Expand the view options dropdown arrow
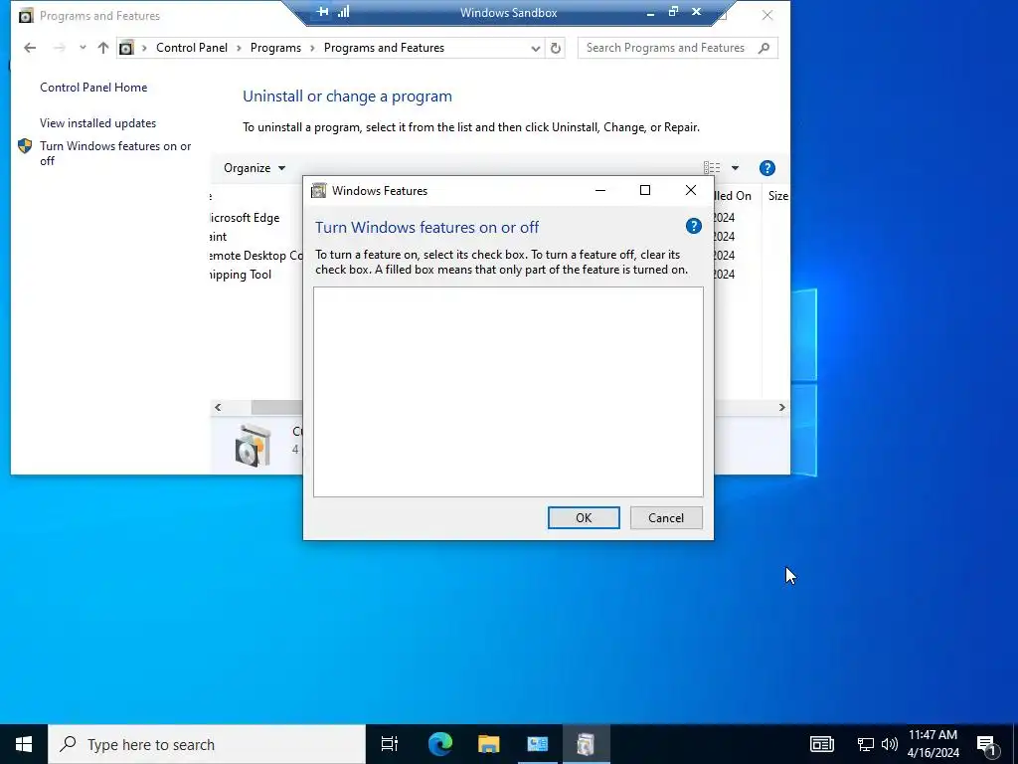The height and width of the screenshot is (764, 1018). [735, 168]
